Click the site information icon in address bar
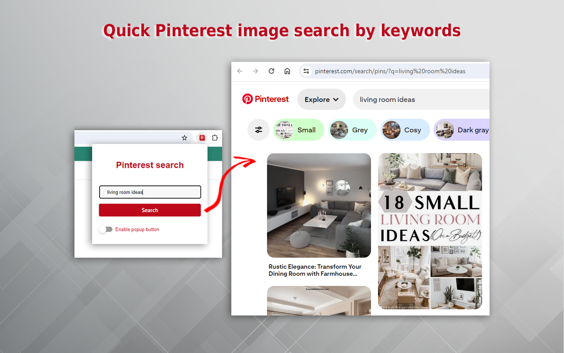 point(306,71)
